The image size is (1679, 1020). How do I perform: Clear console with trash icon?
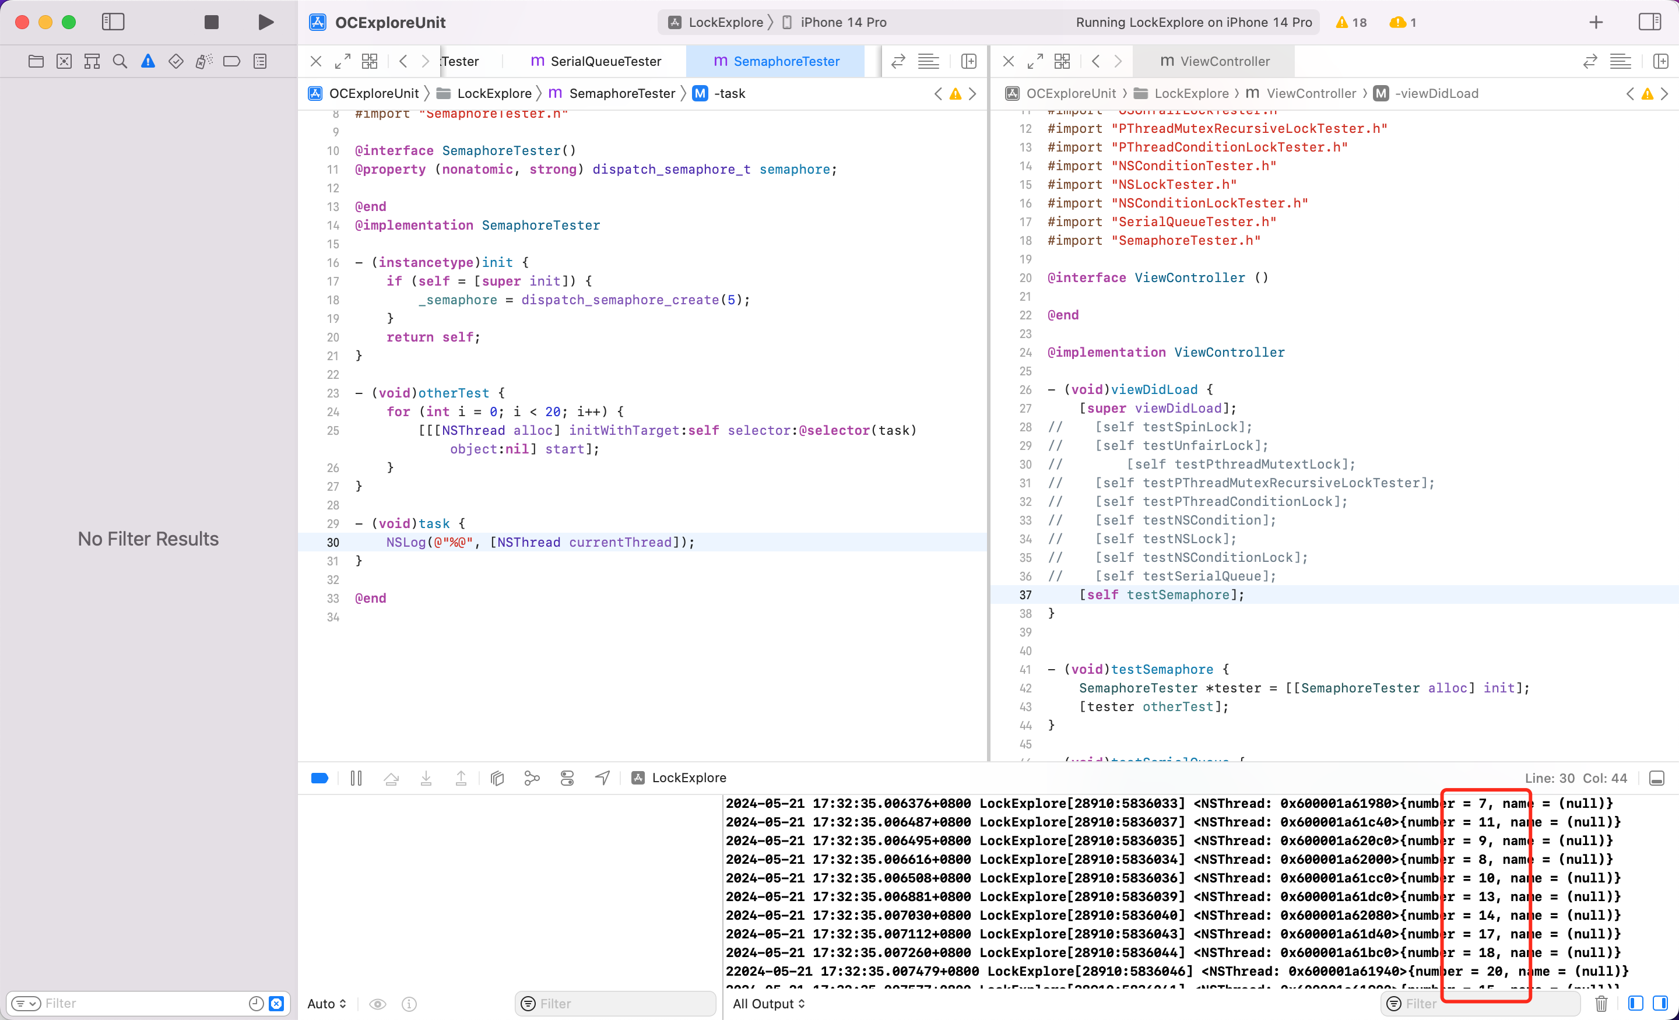tap(1601, 1004)
